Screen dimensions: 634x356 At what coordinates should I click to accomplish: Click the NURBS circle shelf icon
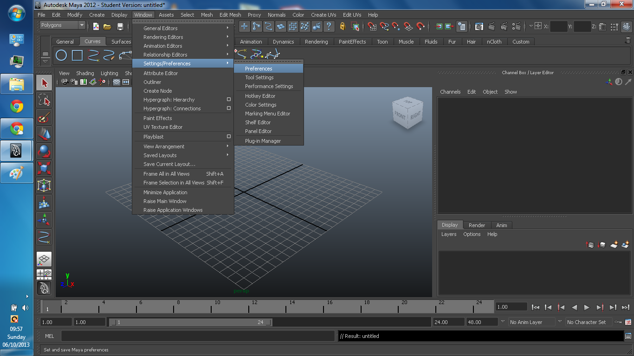click(61, 56)
